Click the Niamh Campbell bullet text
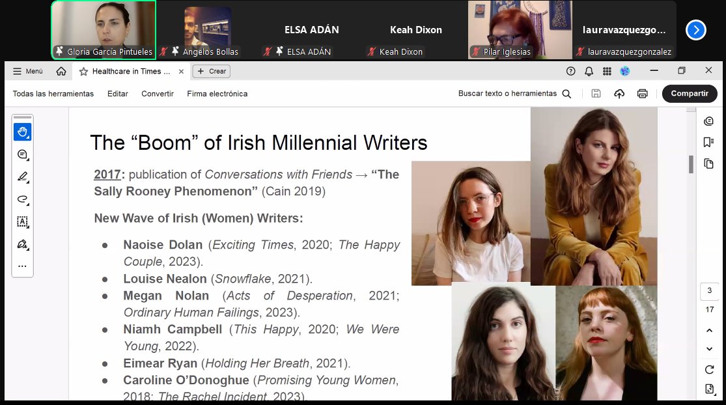Viewport: 726px width, 405px height. (x=261, y=337)
